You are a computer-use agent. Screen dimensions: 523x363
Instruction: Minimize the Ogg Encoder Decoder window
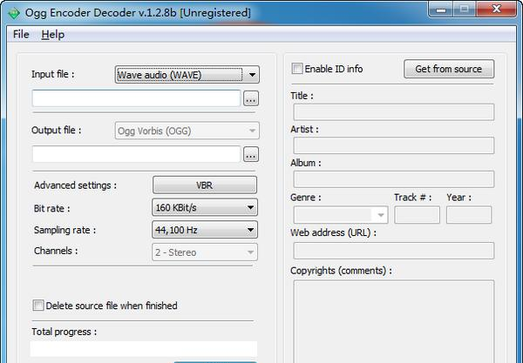441,10
